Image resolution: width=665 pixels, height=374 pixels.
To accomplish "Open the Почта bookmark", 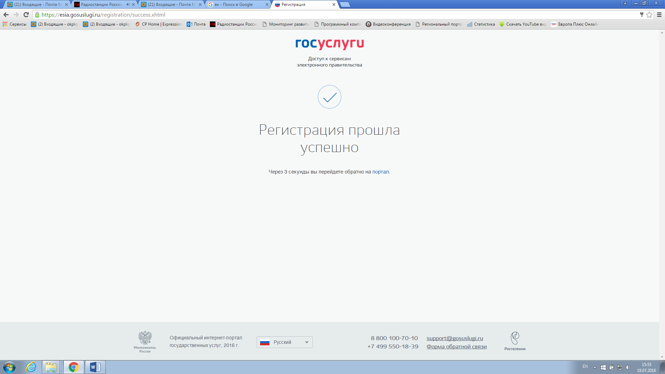I will 196,24.
